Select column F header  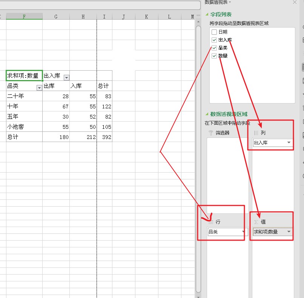(24, 17)
